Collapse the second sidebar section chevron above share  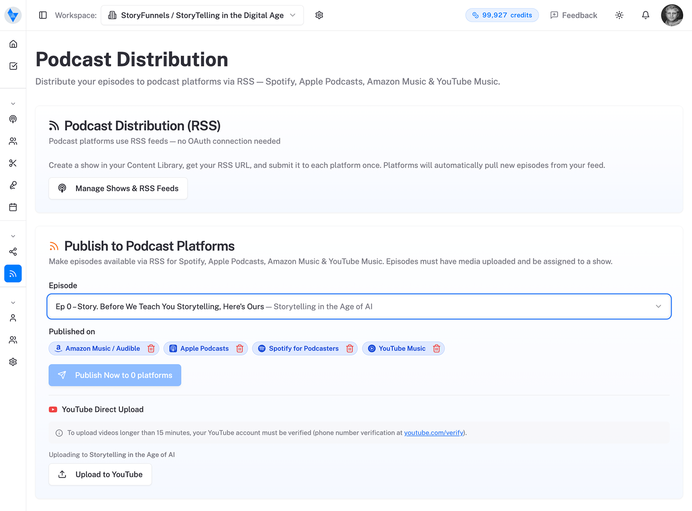click(13, 236)
